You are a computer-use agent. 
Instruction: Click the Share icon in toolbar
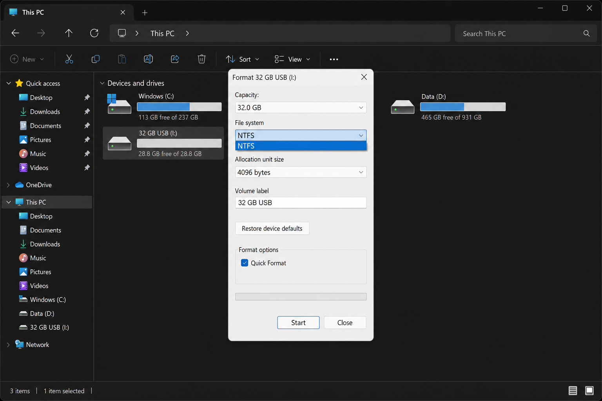pos(175,59)
